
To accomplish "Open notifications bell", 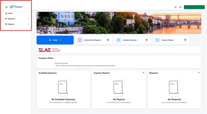I will coord(175,7).
